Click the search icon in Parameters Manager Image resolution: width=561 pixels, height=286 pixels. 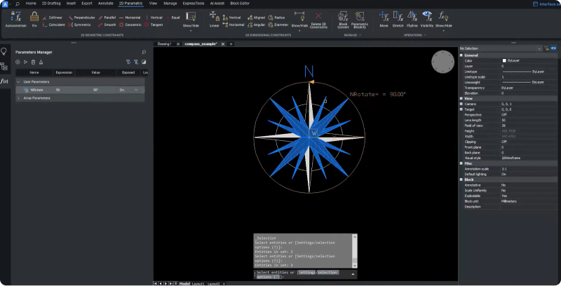[144, 52]
